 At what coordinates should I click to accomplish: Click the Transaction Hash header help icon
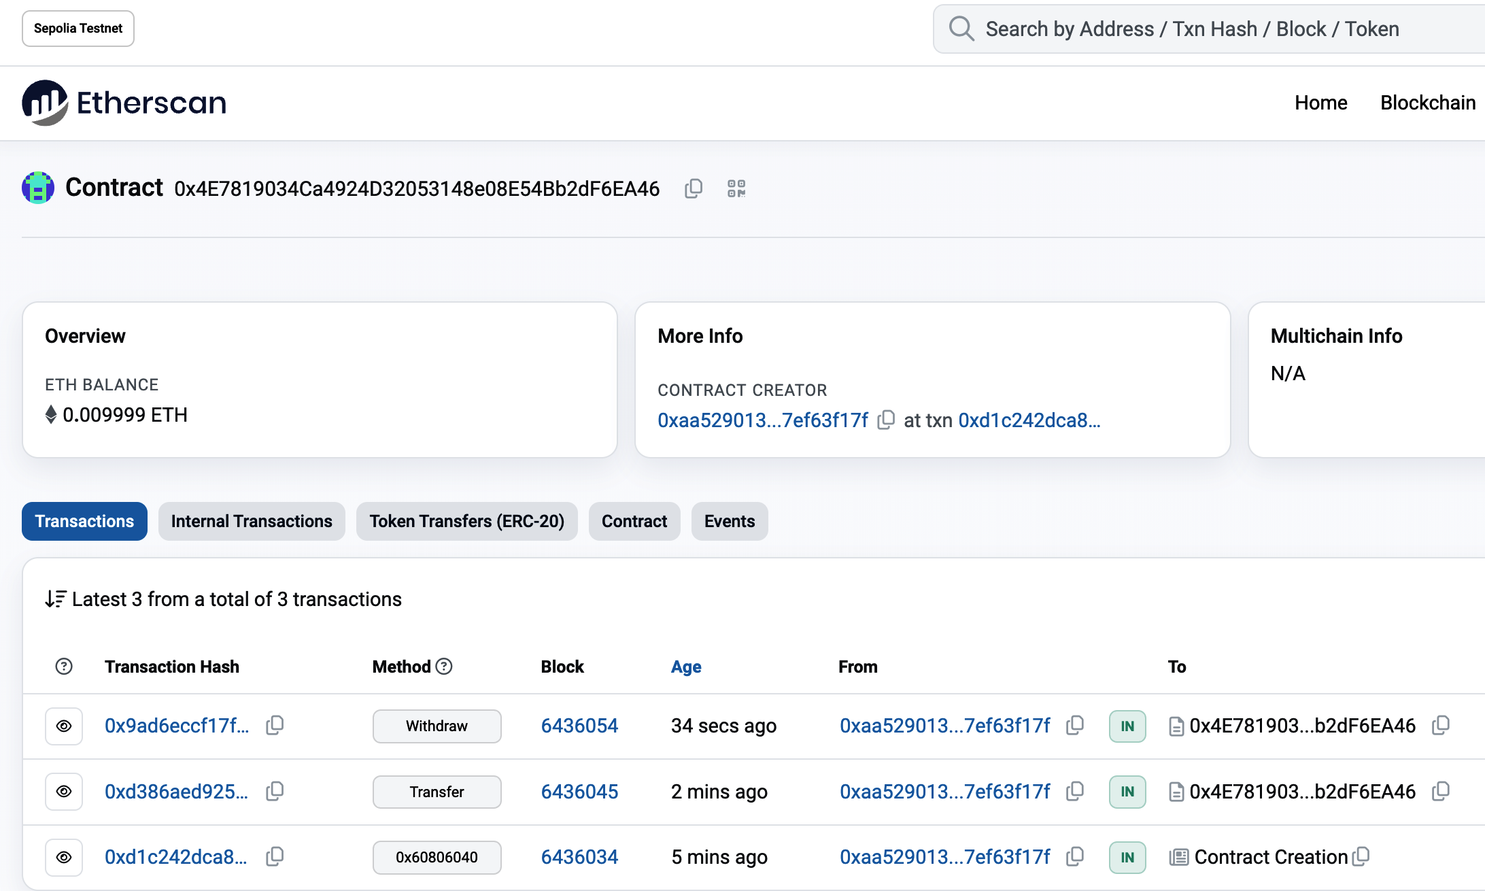click(x=64, y=667)
